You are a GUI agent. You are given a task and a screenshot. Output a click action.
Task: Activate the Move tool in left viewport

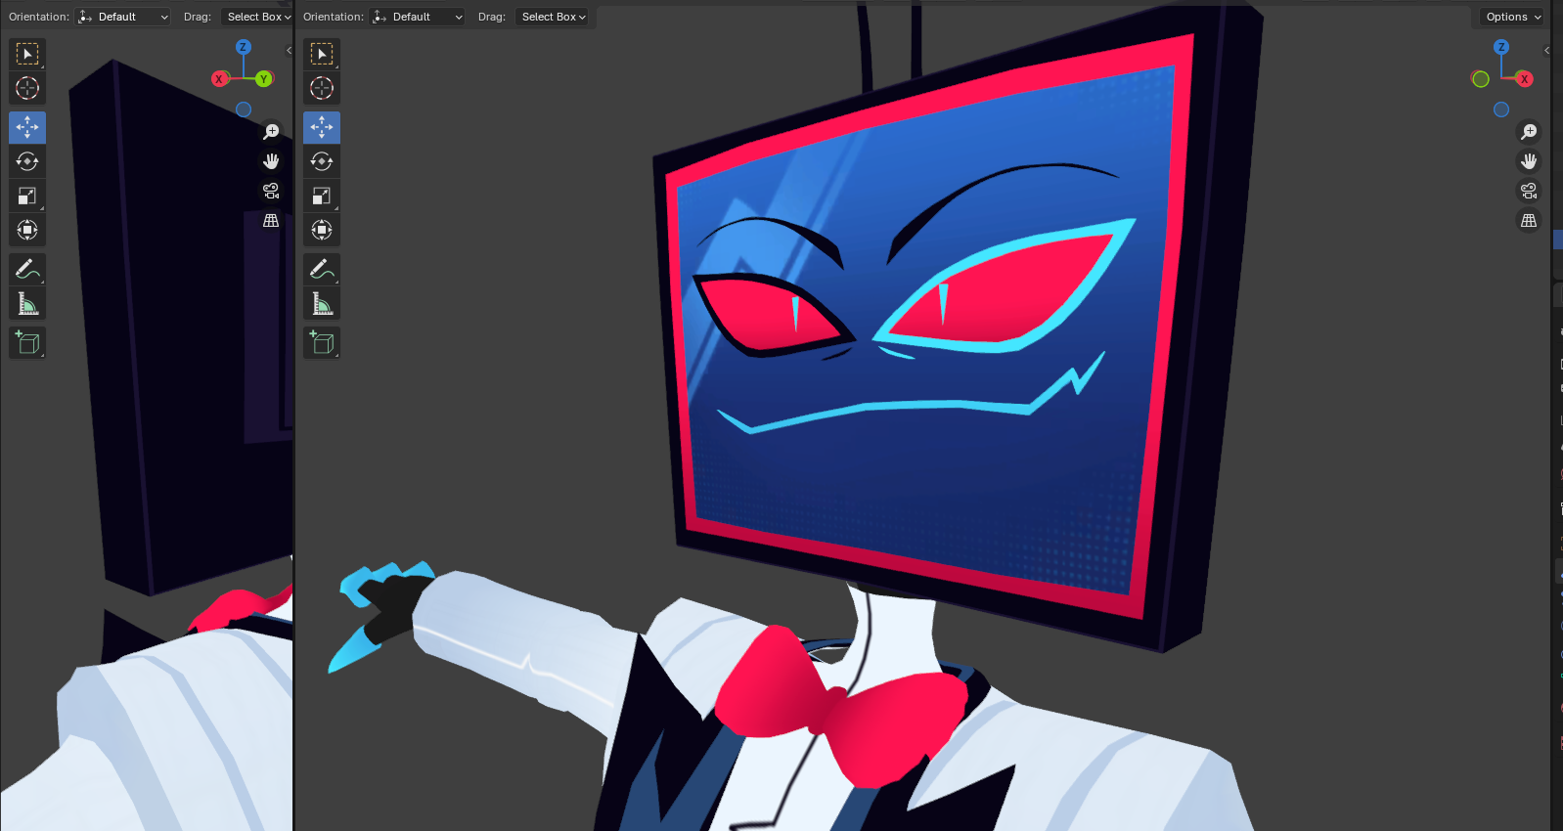click(27, 127)
